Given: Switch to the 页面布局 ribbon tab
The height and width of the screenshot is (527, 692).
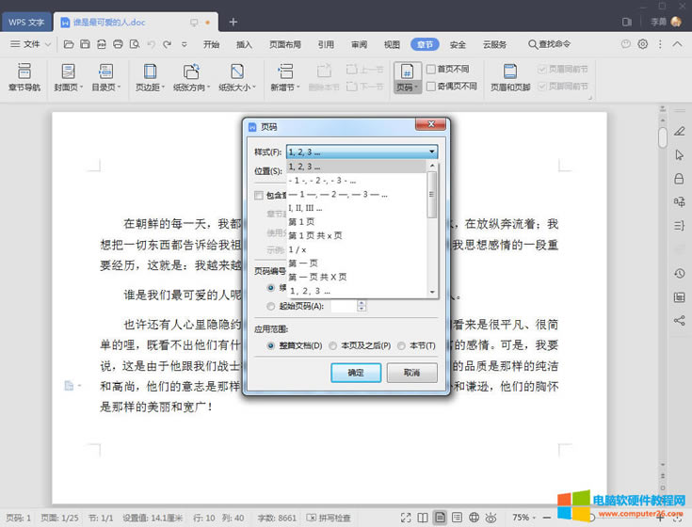Looking at the screenshot, I should point(285,44).
